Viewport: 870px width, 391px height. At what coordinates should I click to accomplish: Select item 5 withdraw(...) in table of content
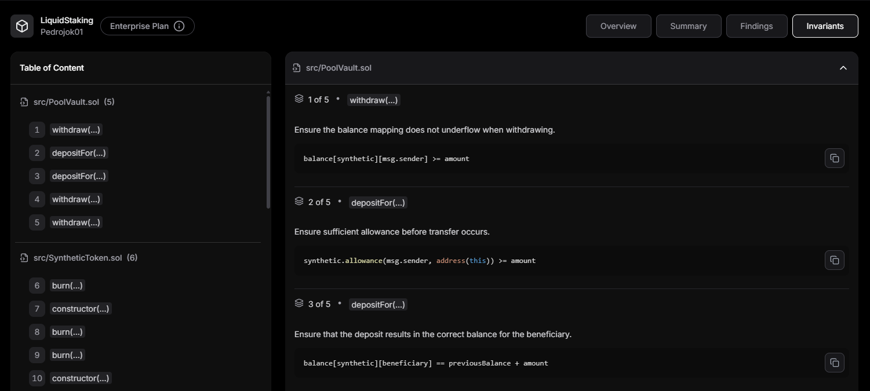[x=76, y=222]
